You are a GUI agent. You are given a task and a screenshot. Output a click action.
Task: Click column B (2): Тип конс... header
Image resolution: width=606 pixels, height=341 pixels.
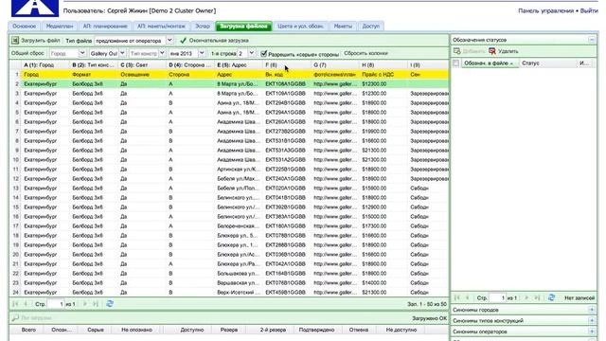tap(94, 65)
